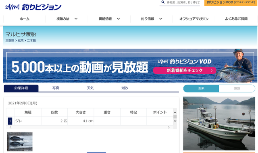Open 釣りビジョンVOD orange button
The width and height of the screenshot is (258, 153).
pyautogui.click(x=231, y=2)
